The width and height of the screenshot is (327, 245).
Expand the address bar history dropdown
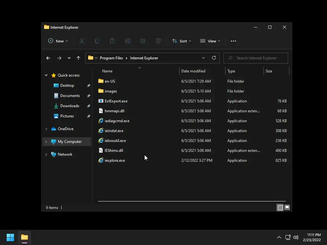tap(203, 58)
